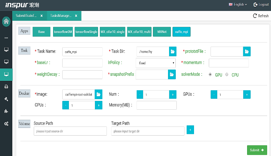Select the tensorflowDM app

[x=63, y=32]
